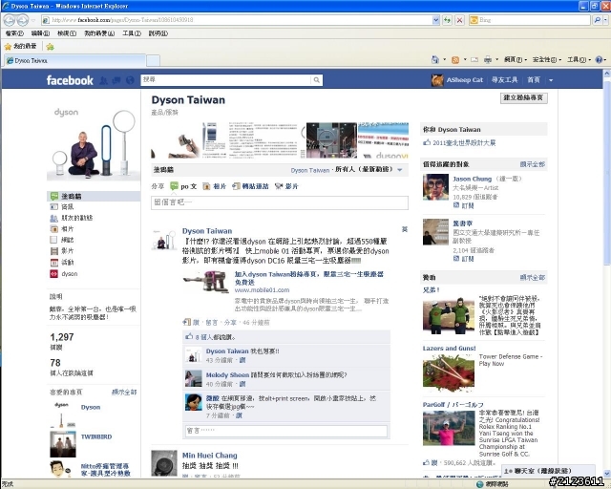Image resolution: width=611 pixels, height=489 pixels.
Task: Click Facebook friend requests icon in blue bar
Action: 103,80
